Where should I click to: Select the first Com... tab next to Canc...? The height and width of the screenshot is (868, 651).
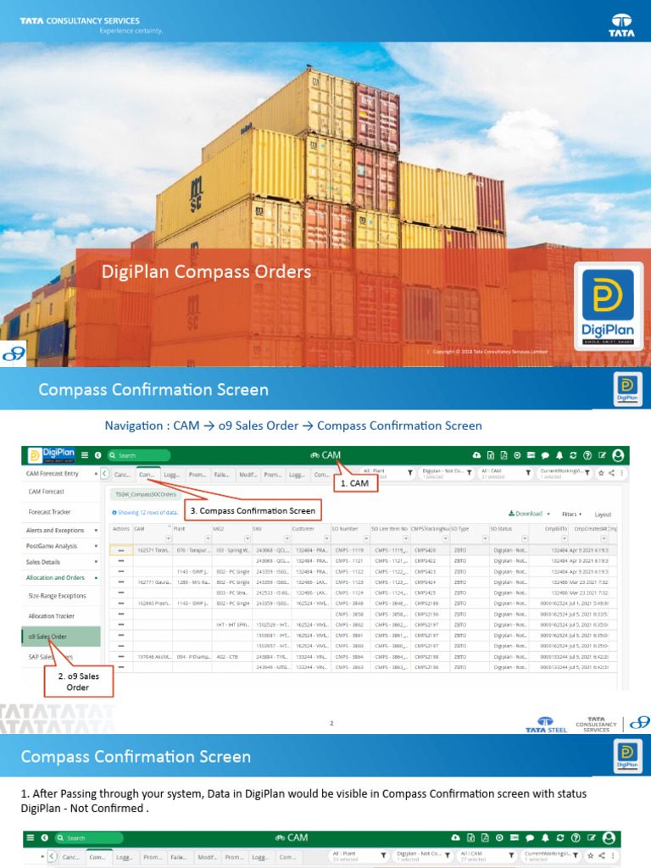(x=147, y=475)
